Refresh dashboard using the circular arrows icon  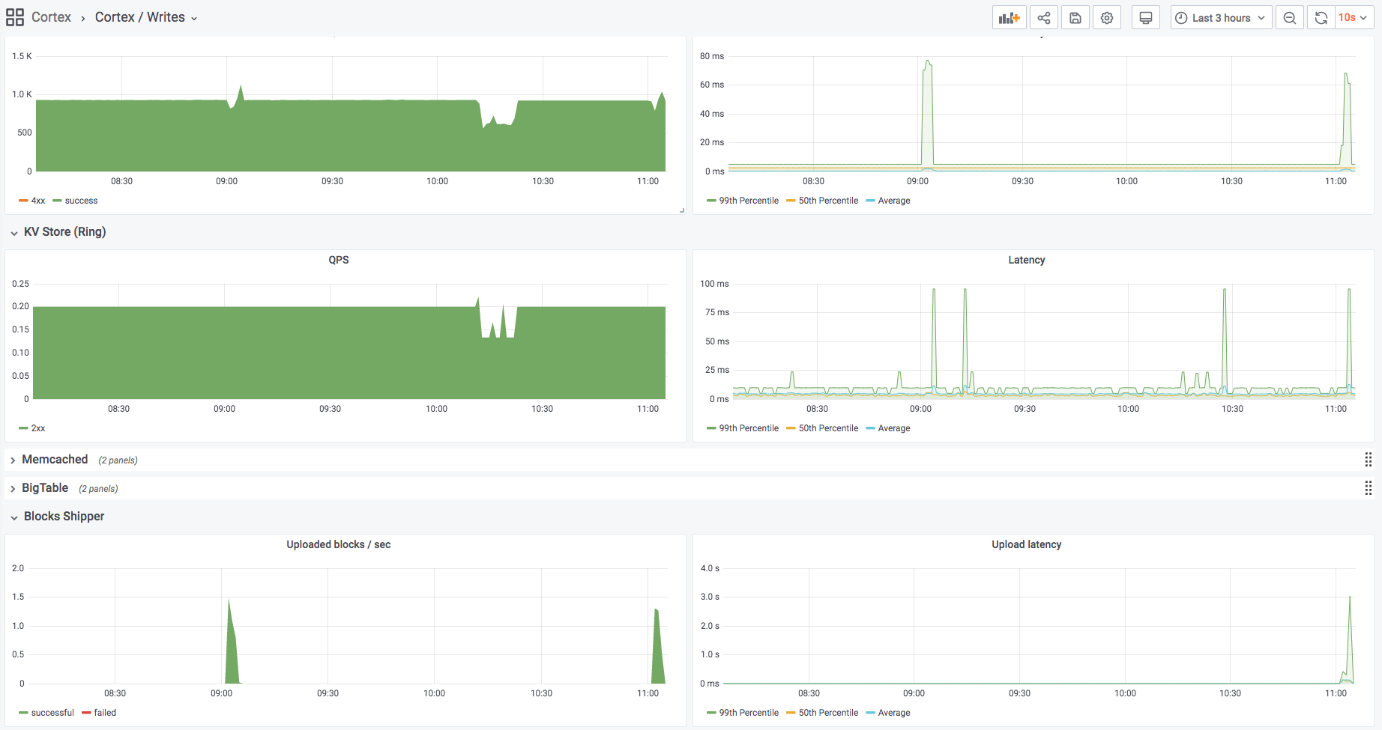[1321, 18]
